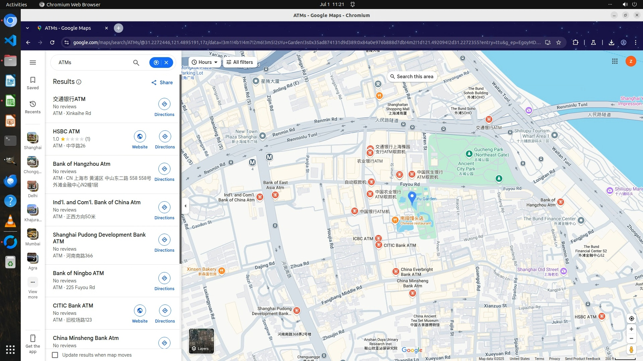Open Google apps grid icon
This screenshot has width=643, height=361.
click(x=615, y=61)
